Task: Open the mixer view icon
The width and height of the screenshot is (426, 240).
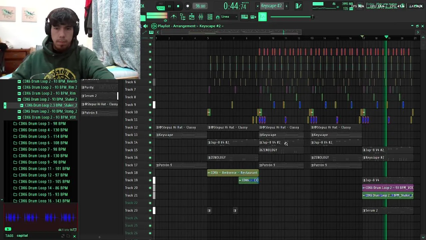Action: tap(201, 17)
